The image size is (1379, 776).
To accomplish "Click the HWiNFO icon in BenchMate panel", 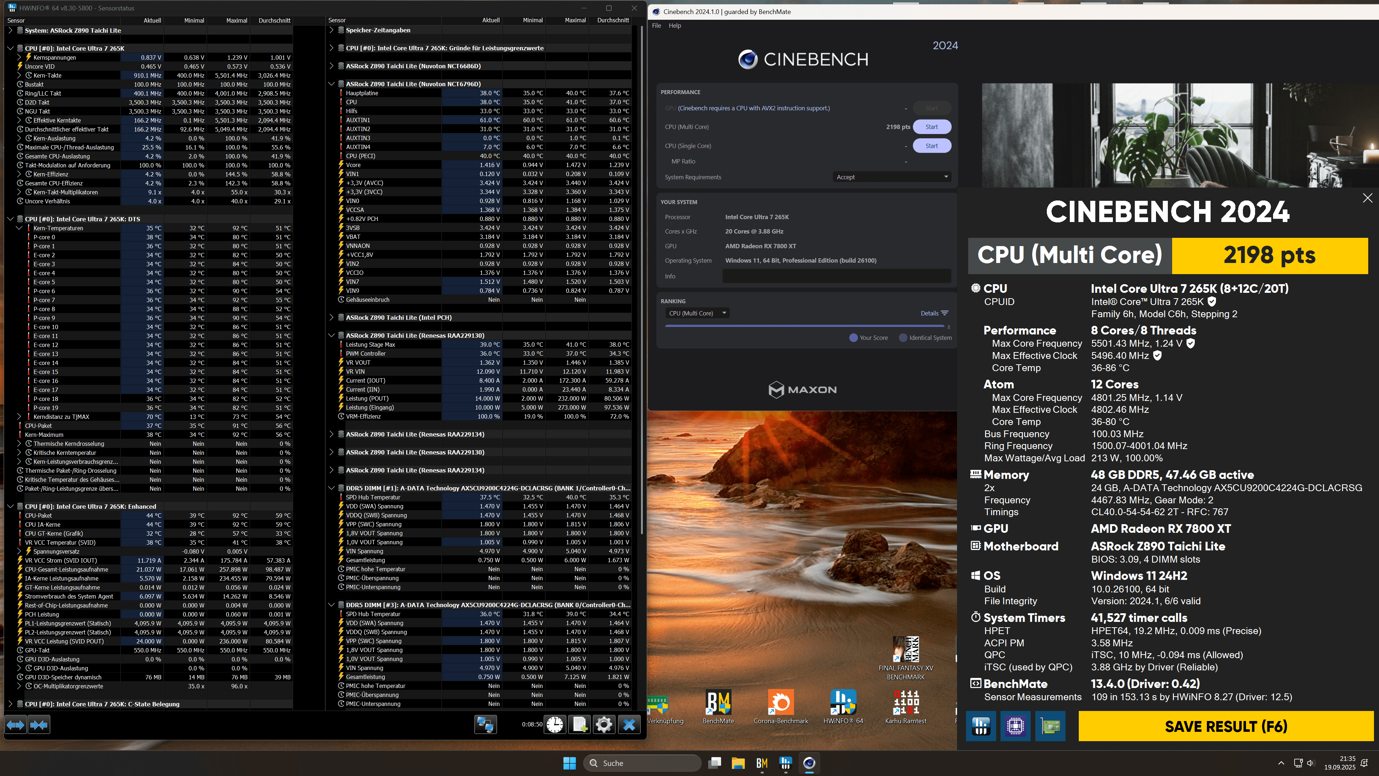I will tap(981, 726).
